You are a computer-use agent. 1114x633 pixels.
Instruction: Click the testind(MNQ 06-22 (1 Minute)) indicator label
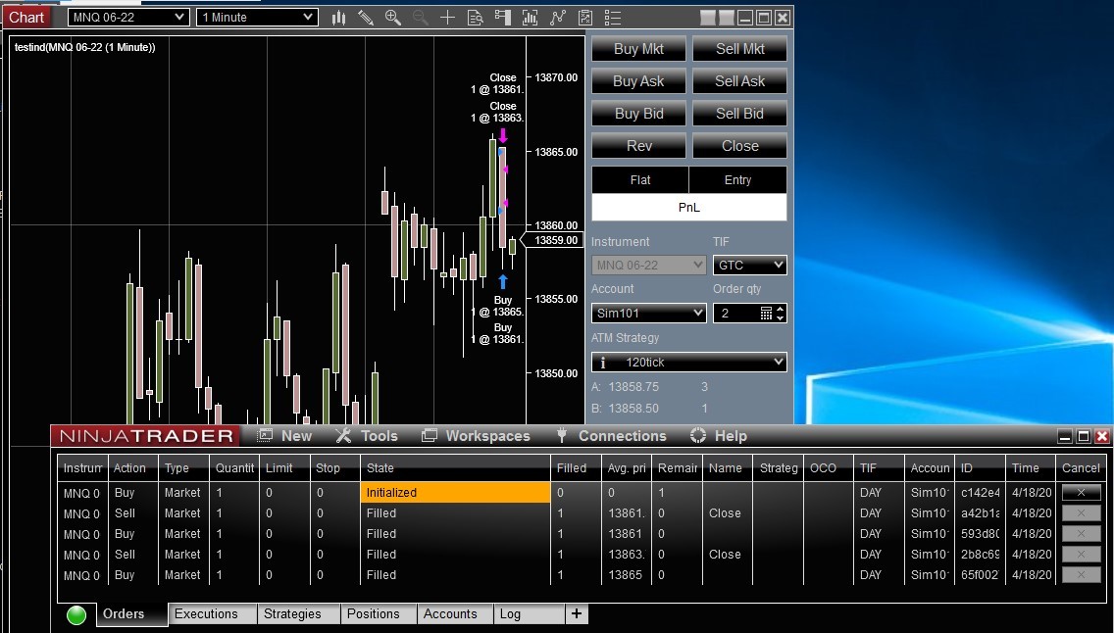[84, 48]
